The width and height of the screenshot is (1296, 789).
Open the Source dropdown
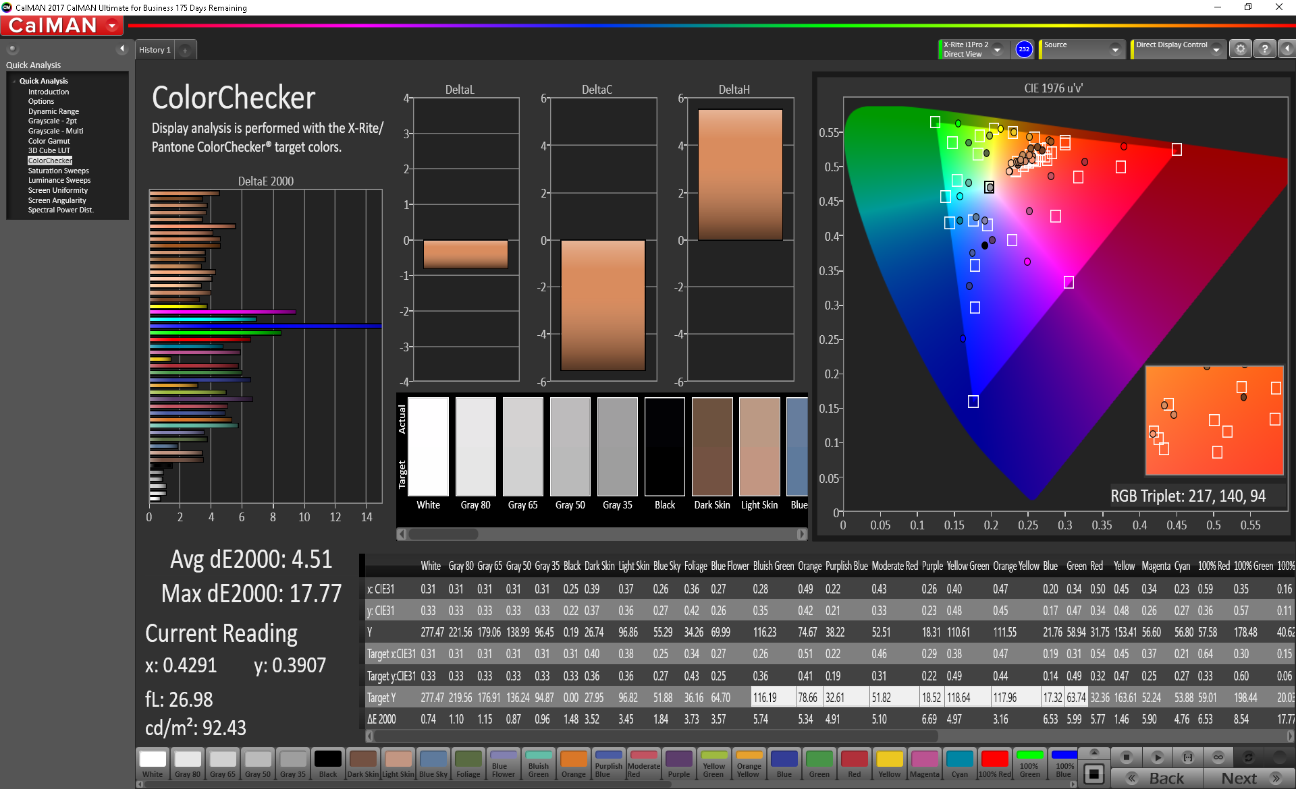(x=1115, y=50)
